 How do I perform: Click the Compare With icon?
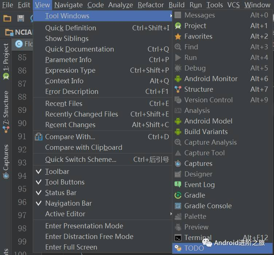[39, 137]
